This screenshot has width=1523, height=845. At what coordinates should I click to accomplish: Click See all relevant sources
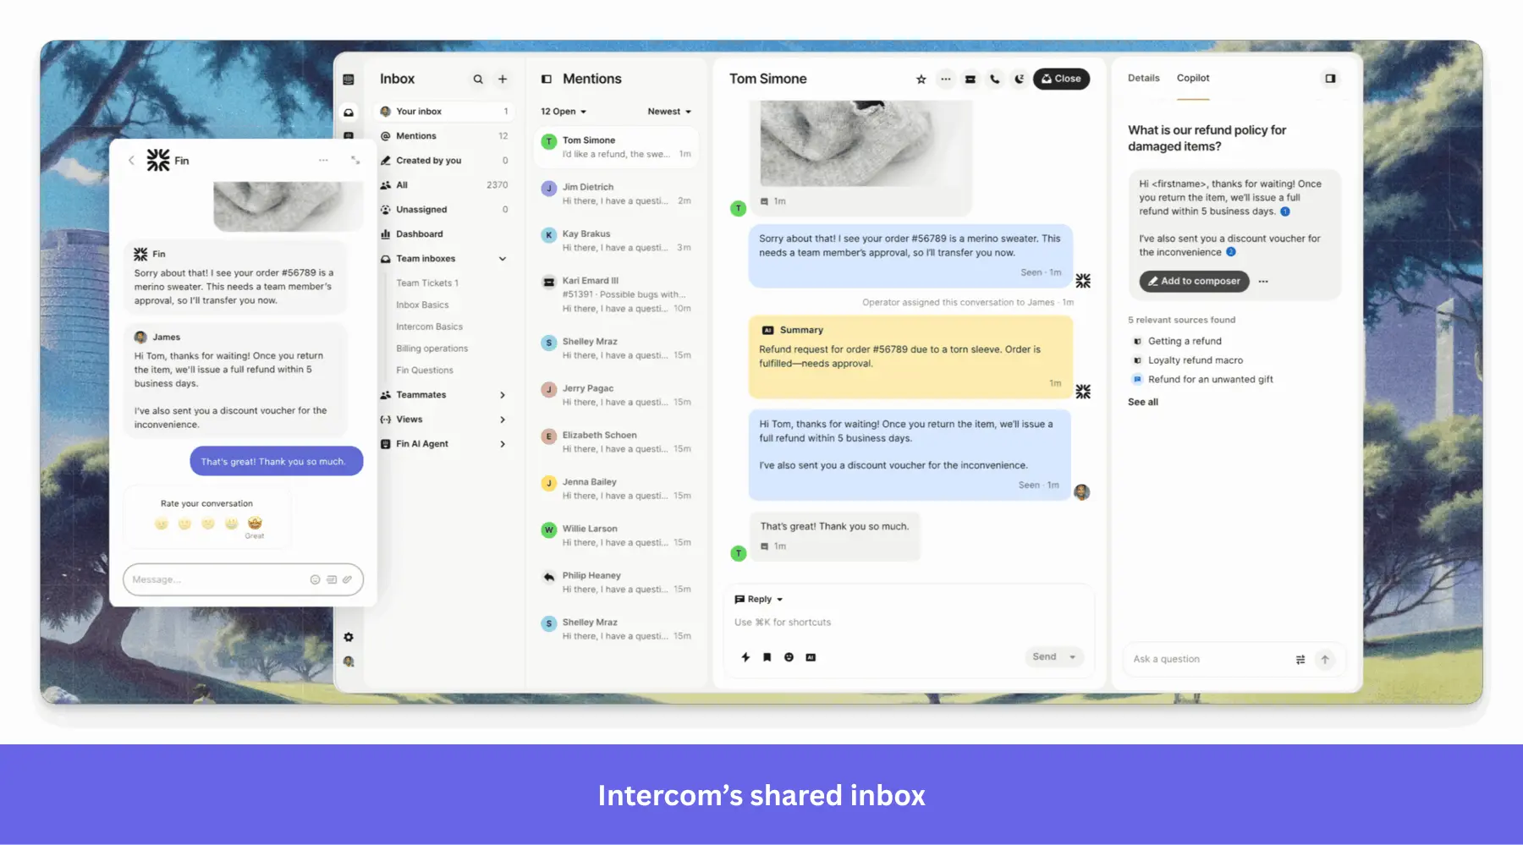click(1142, 402)
